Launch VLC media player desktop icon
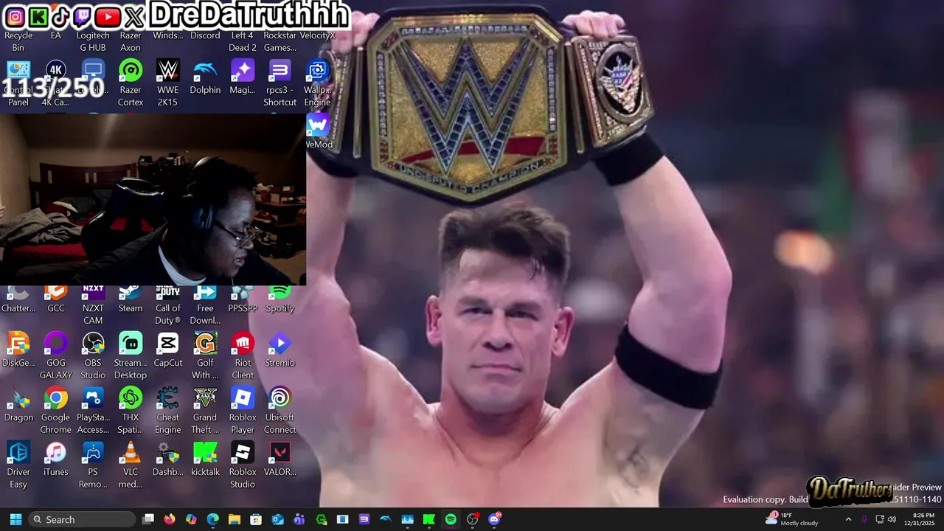This screenshot has width=944, height=531. tap(131, 465)
